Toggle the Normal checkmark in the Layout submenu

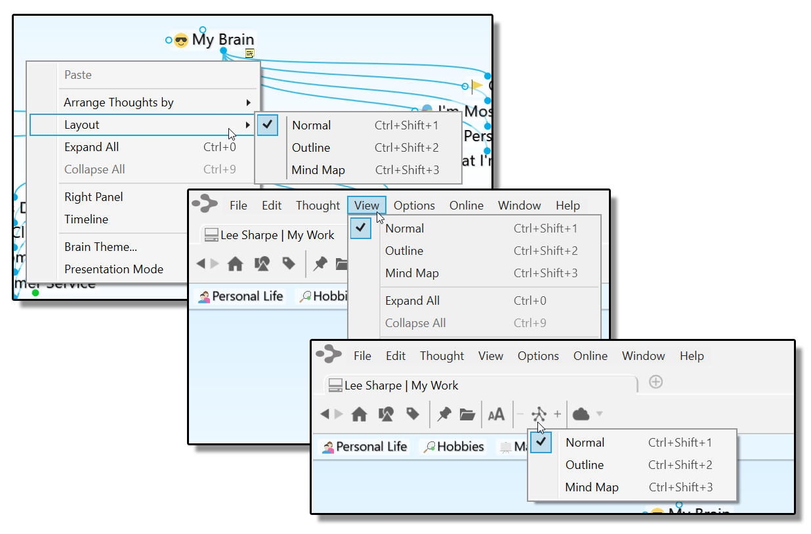point(268,125)
